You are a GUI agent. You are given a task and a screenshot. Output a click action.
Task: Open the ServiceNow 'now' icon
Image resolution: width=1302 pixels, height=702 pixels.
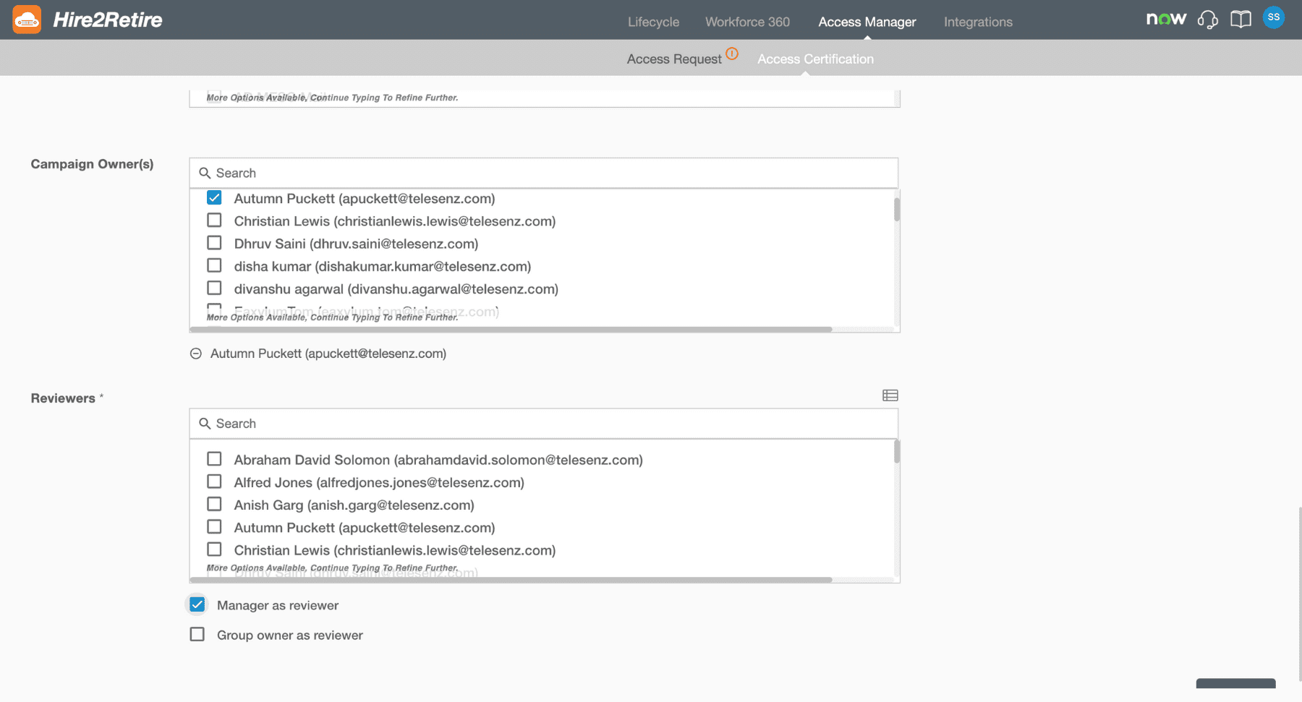pyautogui.click(x=1166, y=19)
